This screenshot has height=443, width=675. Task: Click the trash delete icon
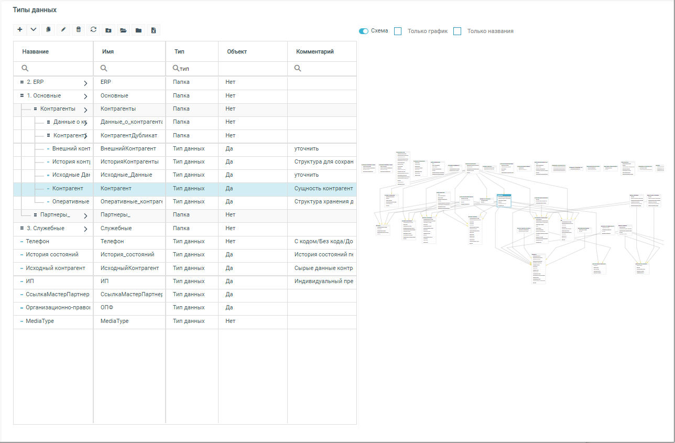(x=79, y=30)
